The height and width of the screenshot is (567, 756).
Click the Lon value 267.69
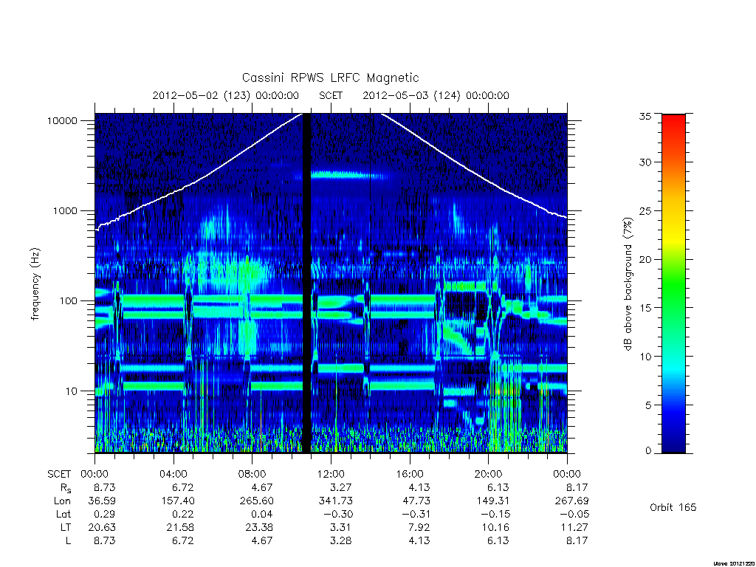pos(571,501)
